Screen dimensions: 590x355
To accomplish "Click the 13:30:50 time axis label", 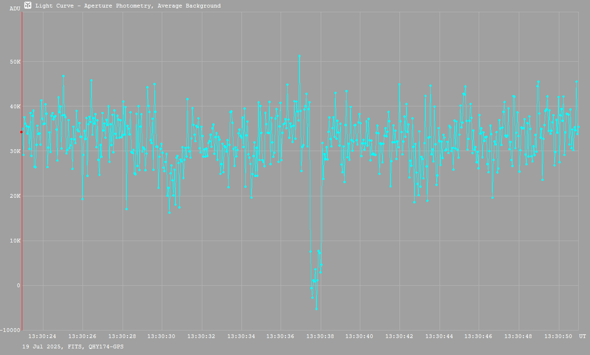I will [557, 336].
